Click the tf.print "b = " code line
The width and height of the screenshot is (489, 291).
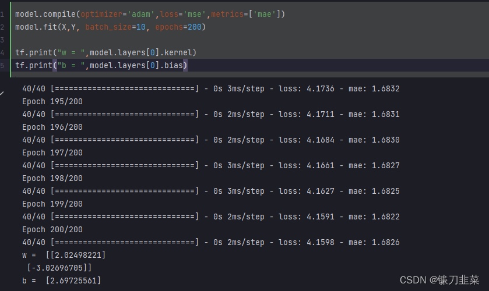[101, 65]
